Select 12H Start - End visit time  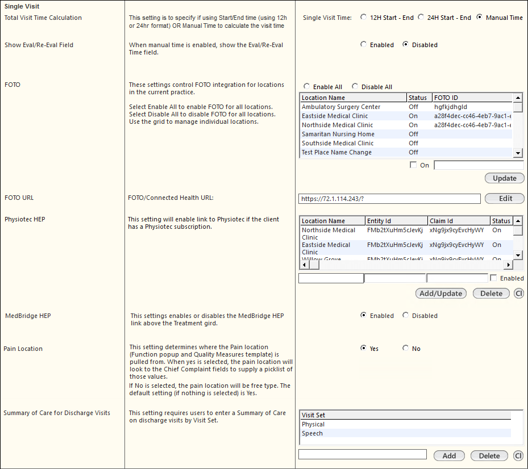363,17
